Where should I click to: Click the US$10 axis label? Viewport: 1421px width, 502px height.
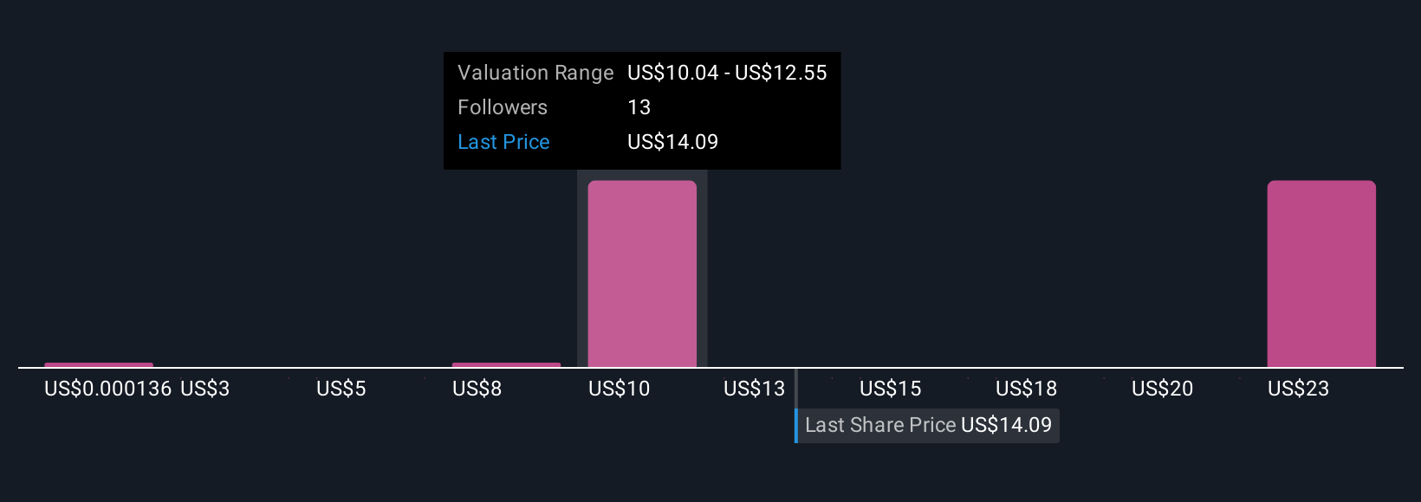tap(620, 389)
